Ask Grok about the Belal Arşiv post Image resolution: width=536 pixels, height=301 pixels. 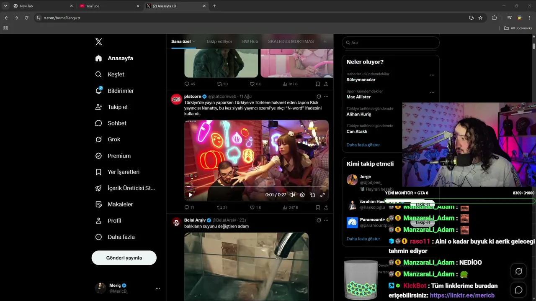[319, 220]
